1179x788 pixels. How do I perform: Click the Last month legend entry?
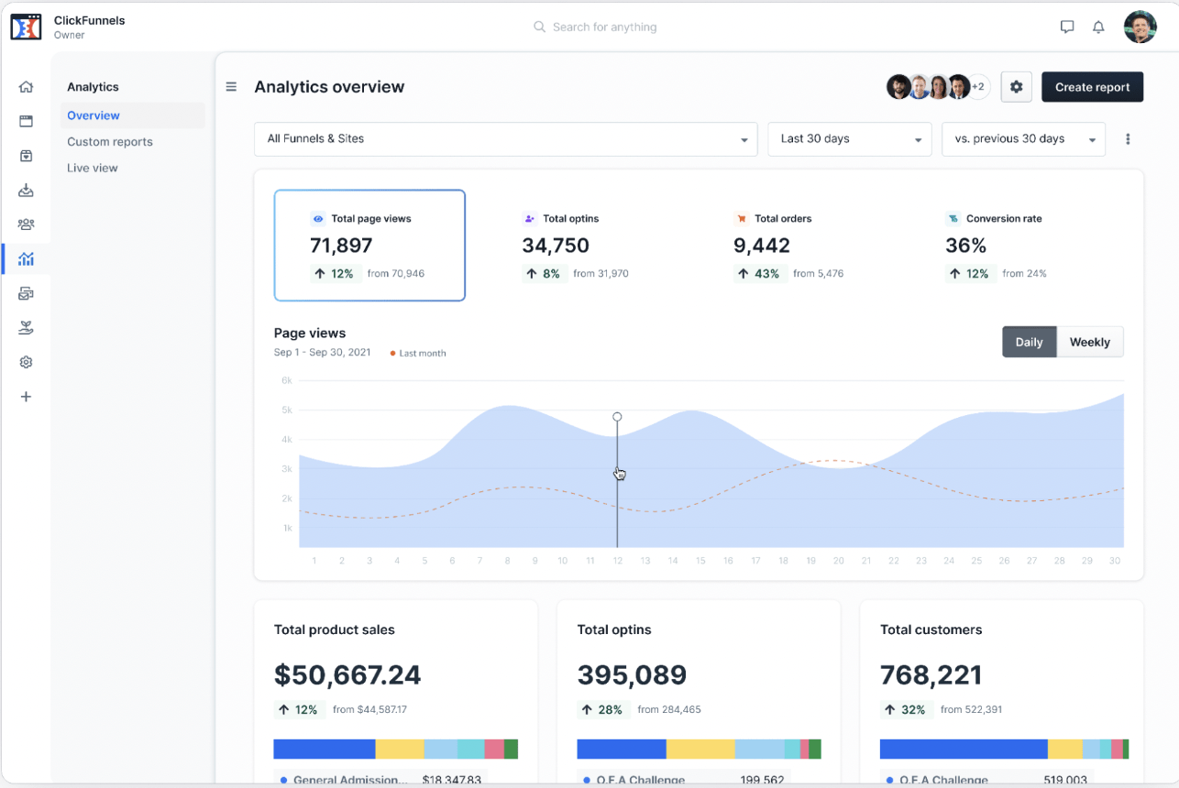418,353
